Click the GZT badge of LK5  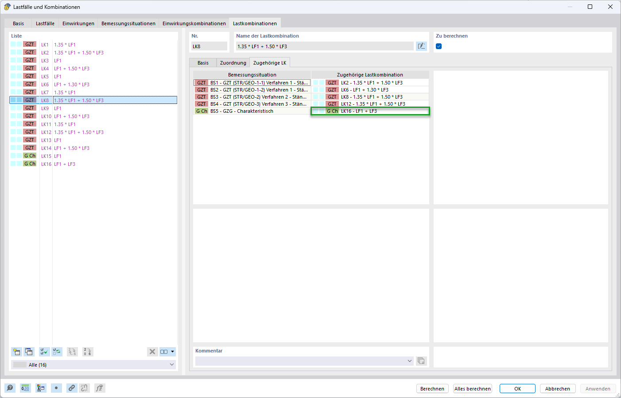click(x=30, y=76)
